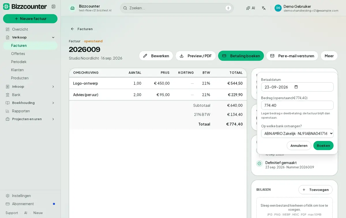Screen dimensions: 346x218
Task: Click the Bizzcounter logo icon
Action: 6,7
